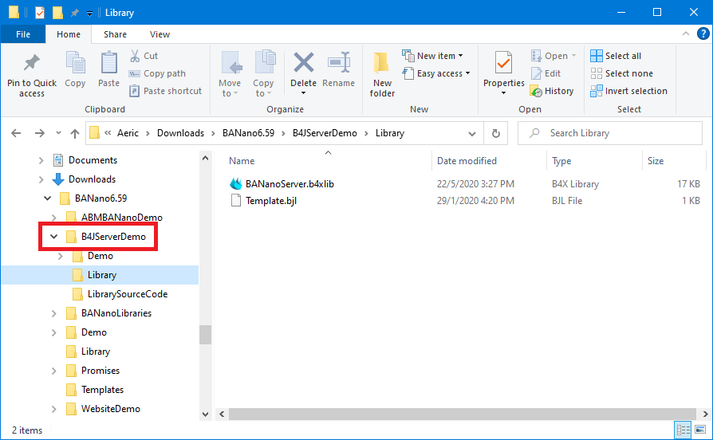Go Back with the left arrow
The image size is (713, 440).
[x=16, y=133]
